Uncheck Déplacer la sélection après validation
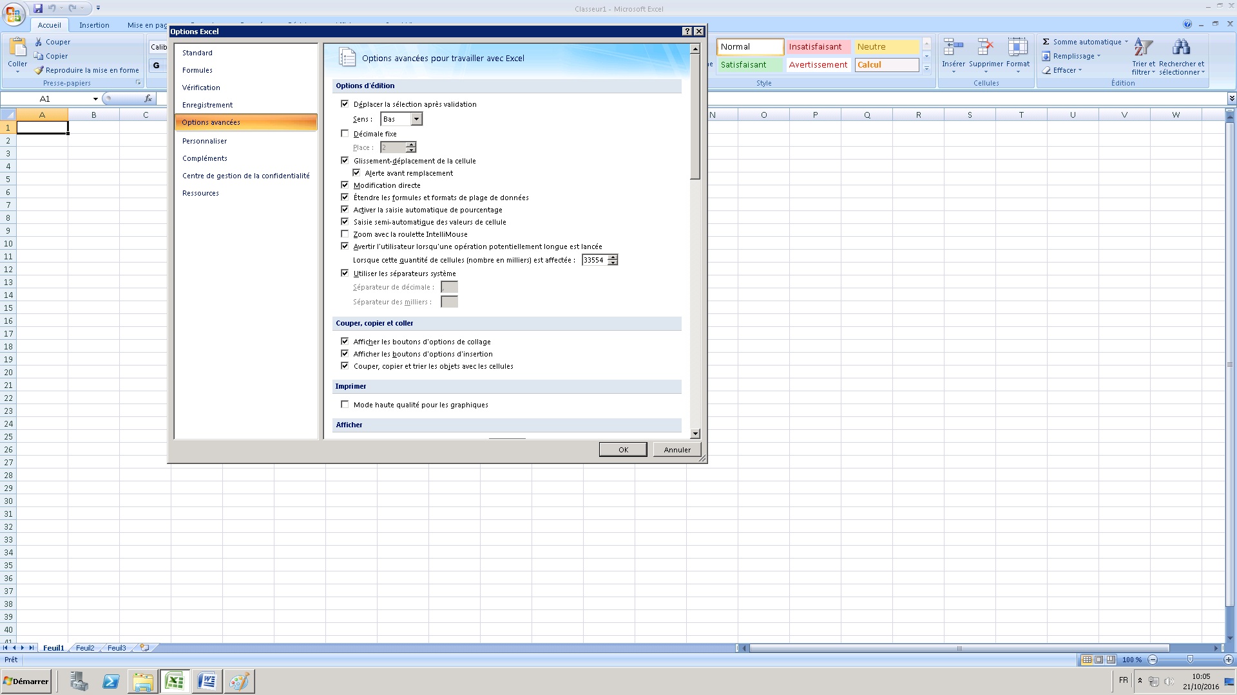 (x=345, y=104)
